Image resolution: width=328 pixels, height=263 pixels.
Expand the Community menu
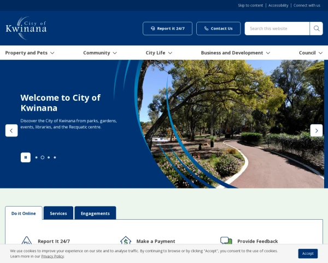pyautogui.click(x=100, y=53)
